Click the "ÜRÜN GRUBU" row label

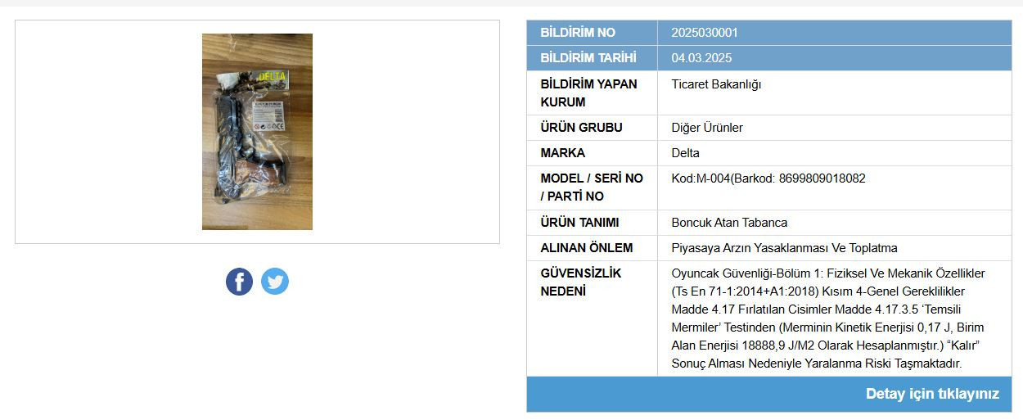click(x=581, y=128)
